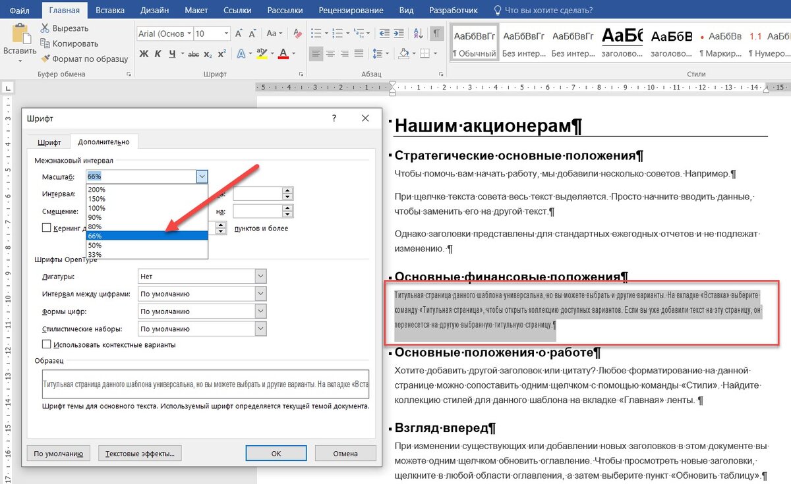The width and height of the screenshot is (791, 484).
Task: Open the Рецензирование ribbon tab
Action: 351,11
